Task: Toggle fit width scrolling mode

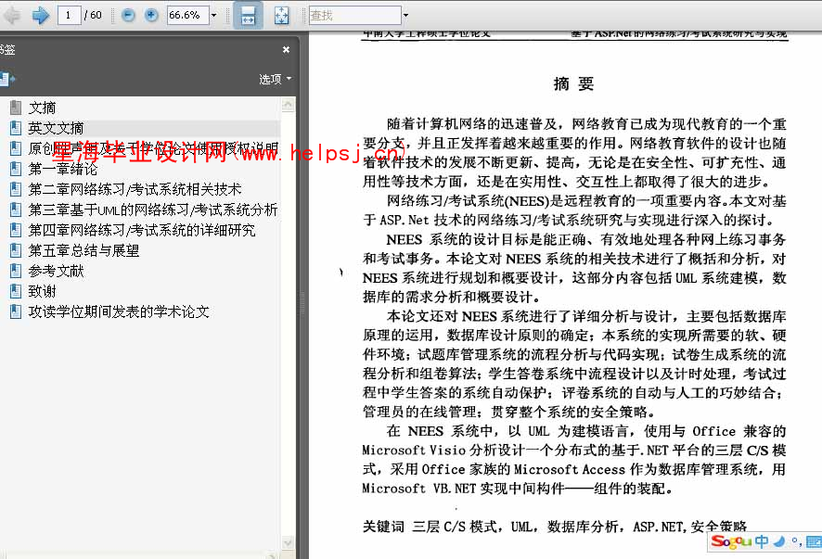Action: click(x=248, y=15)
